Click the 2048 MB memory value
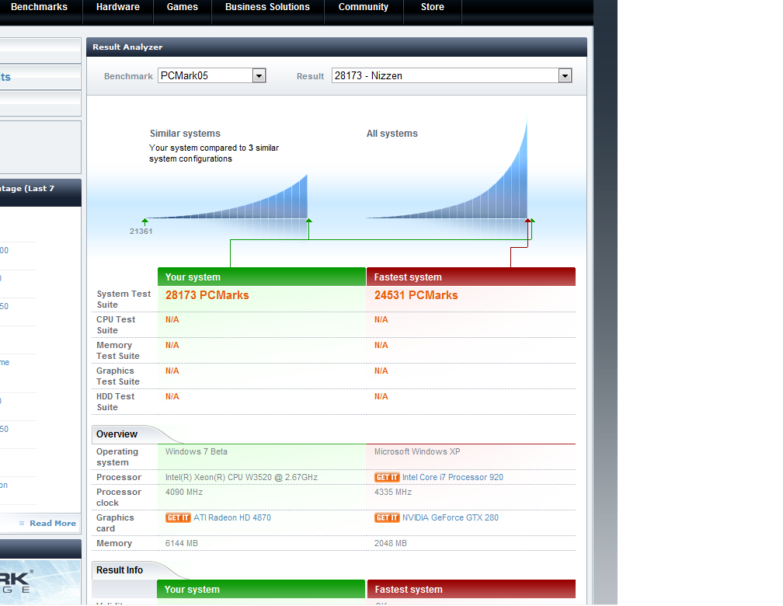The height and width of the screenshot is (606, 783). click(391, 543)
